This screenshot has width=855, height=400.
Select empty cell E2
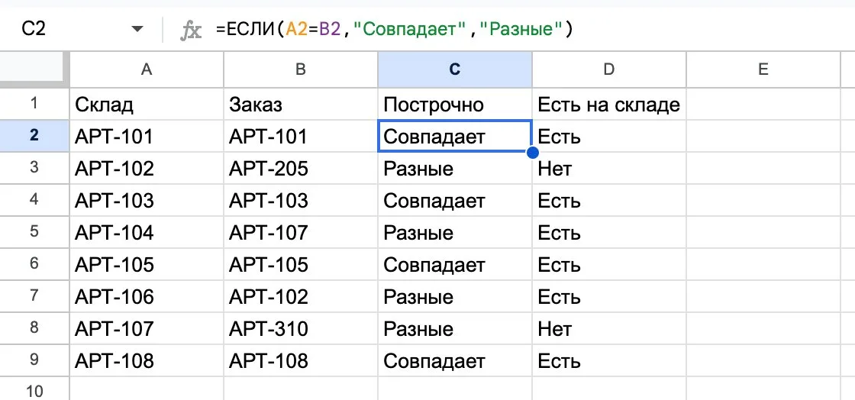click(x=763, y=136)
